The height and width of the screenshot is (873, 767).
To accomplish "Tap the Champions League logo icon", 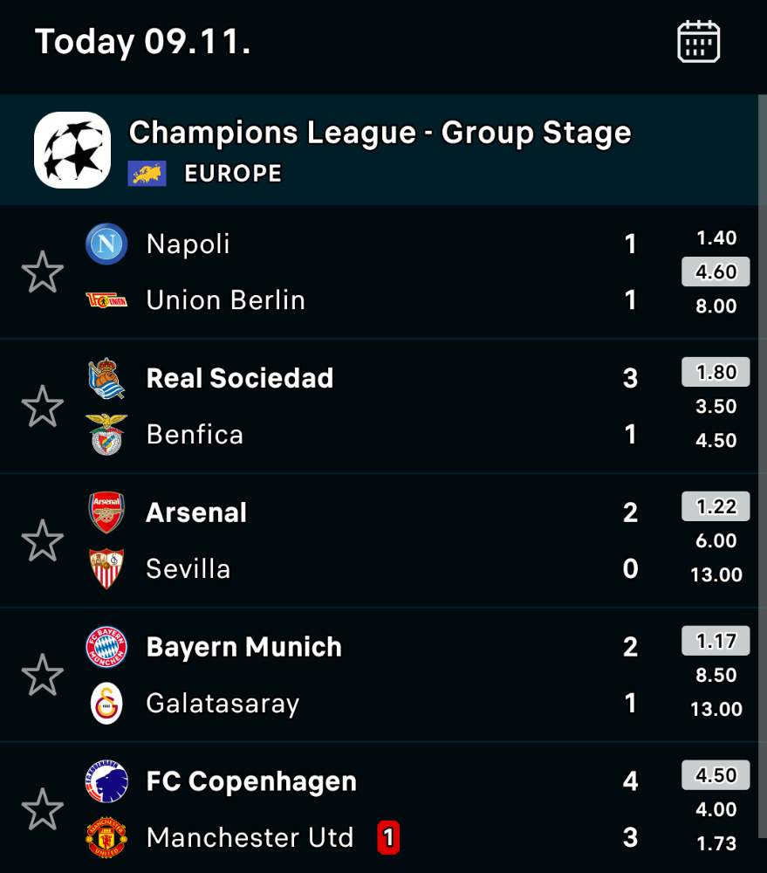I will 72,150.
